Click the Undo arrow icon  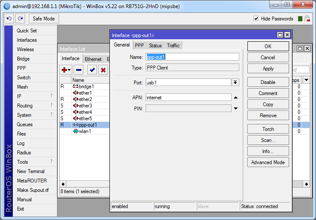(x=9, y=19)
